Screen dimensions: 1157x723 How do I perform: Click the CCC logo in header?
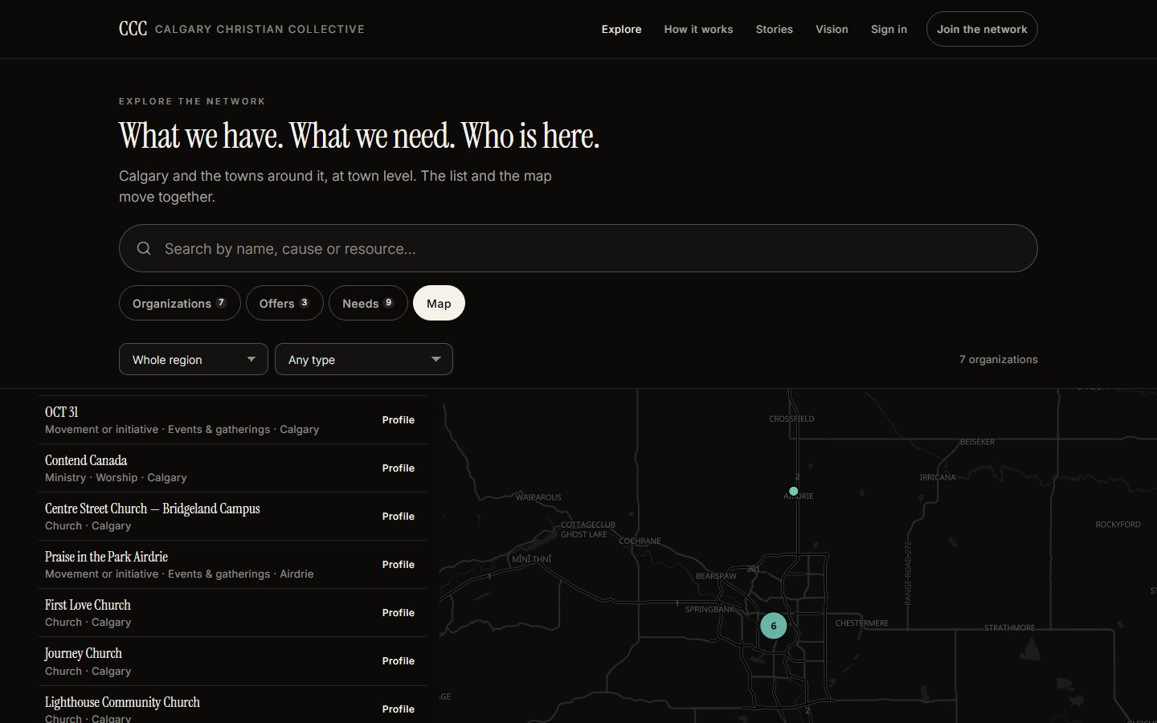coord(133,29)
